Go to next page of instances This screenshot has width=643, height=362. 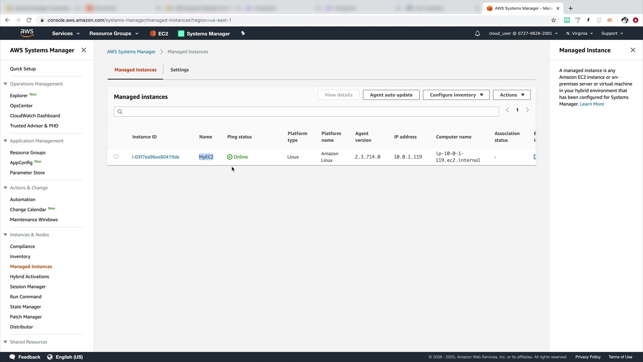(527, 110)
